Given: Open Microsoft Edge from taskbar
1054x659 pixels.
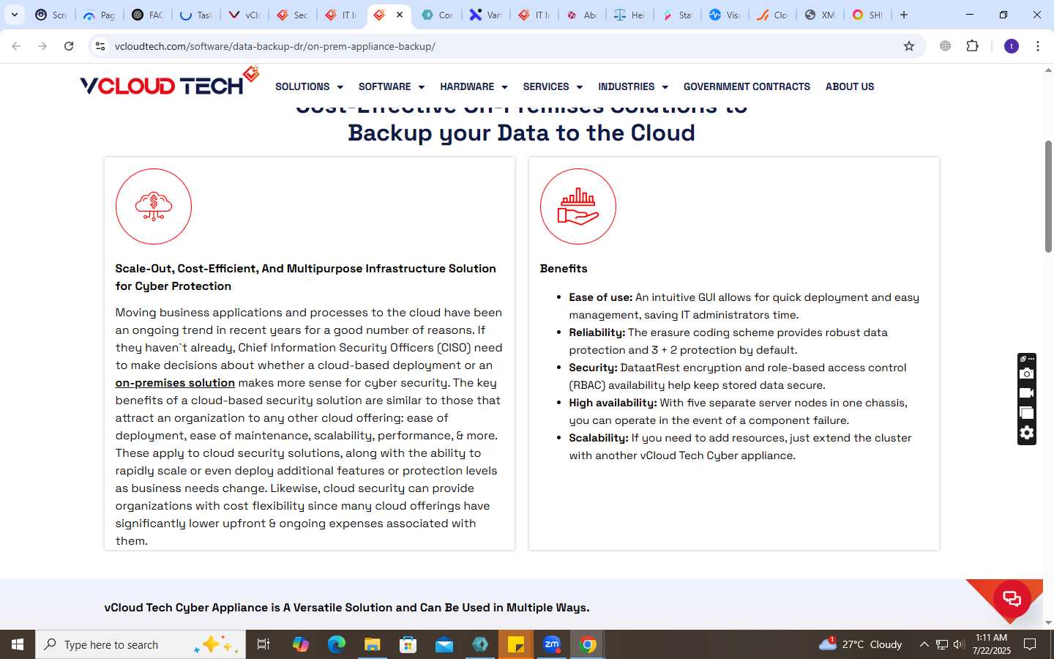Looking at the screenshot, I should pos(336,644).
